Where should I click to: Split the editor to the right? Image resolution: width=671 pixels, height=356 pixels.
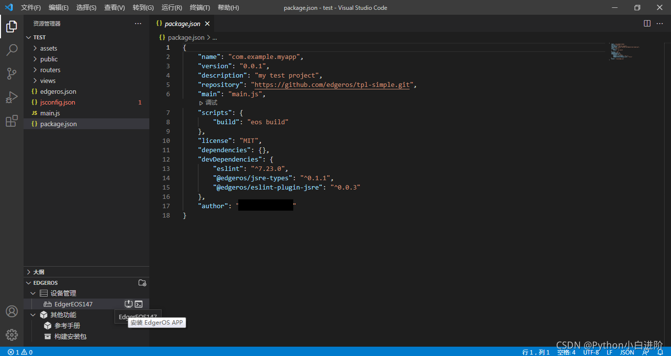pyautogui.click(x=647, y=24)
